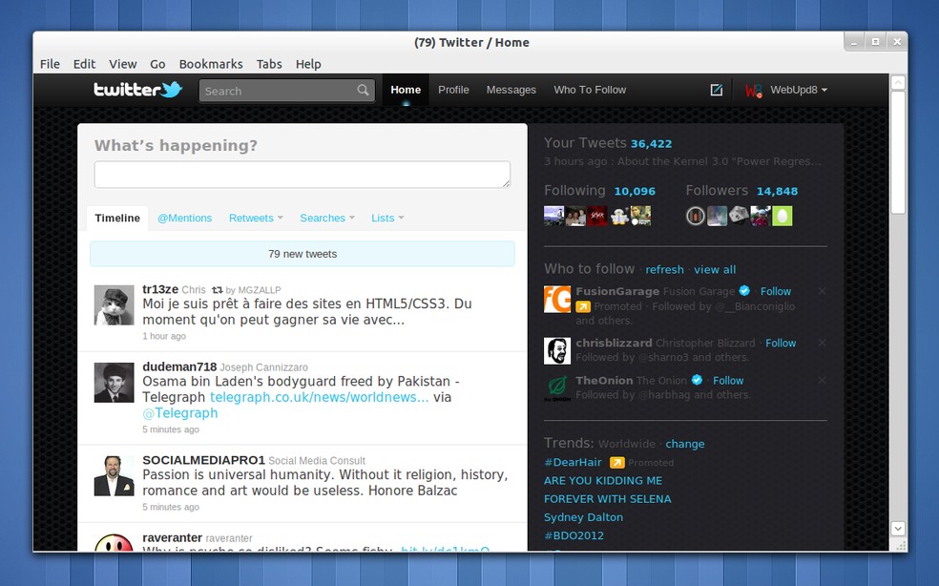This screenshot has height=586, width=939.
Task: Click the first Followers round avatar
Action: 696,216
